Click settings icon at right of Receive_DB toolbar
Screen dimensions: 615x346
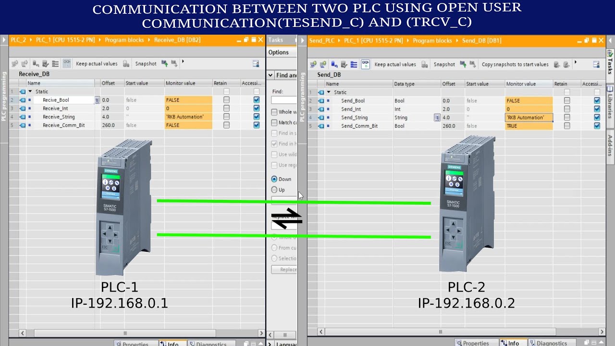tap(256, 63)
